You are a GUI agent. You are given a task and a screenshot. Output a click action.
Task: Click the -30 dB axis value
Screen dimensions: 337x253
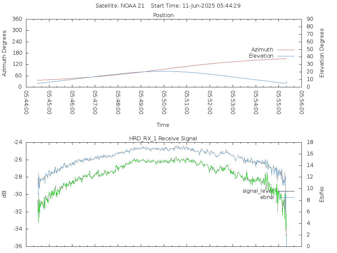click(18, 194)
